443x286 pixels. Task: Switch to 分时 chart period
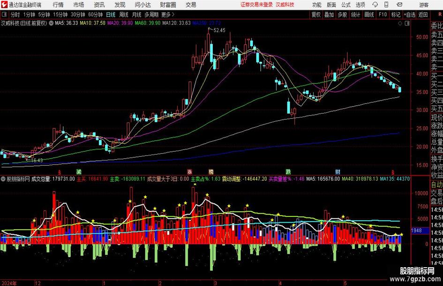[x=15, y=15]
